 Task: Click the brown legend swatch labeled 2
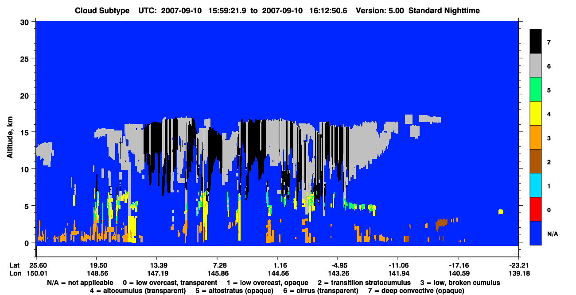click(x=536, y=161)
